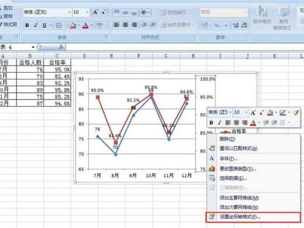
Task: Select column header D
Action: 85,56
